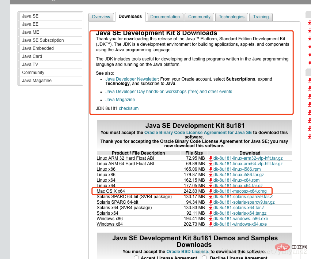Click the 242.83 MB file size
The width and height of the screenshot is (311, 259).
point(194,191)
